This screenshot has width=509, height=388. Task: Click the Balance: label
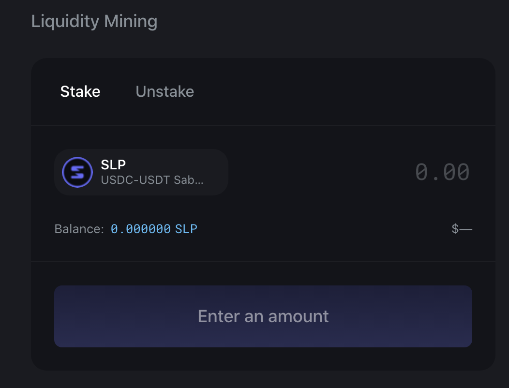79,229
